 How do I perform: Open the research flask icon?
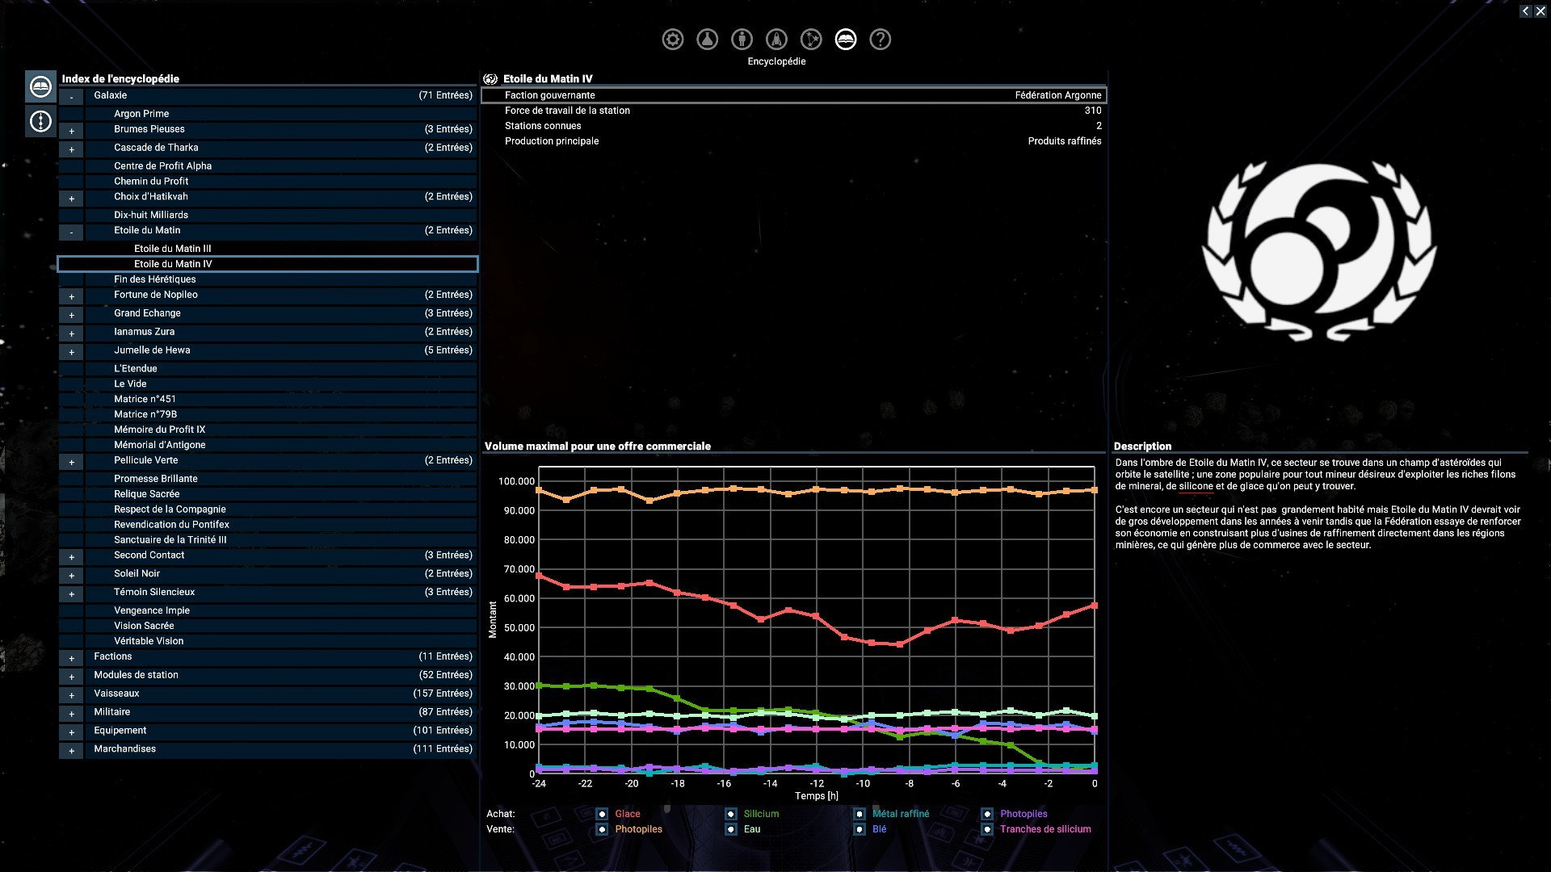707,40
